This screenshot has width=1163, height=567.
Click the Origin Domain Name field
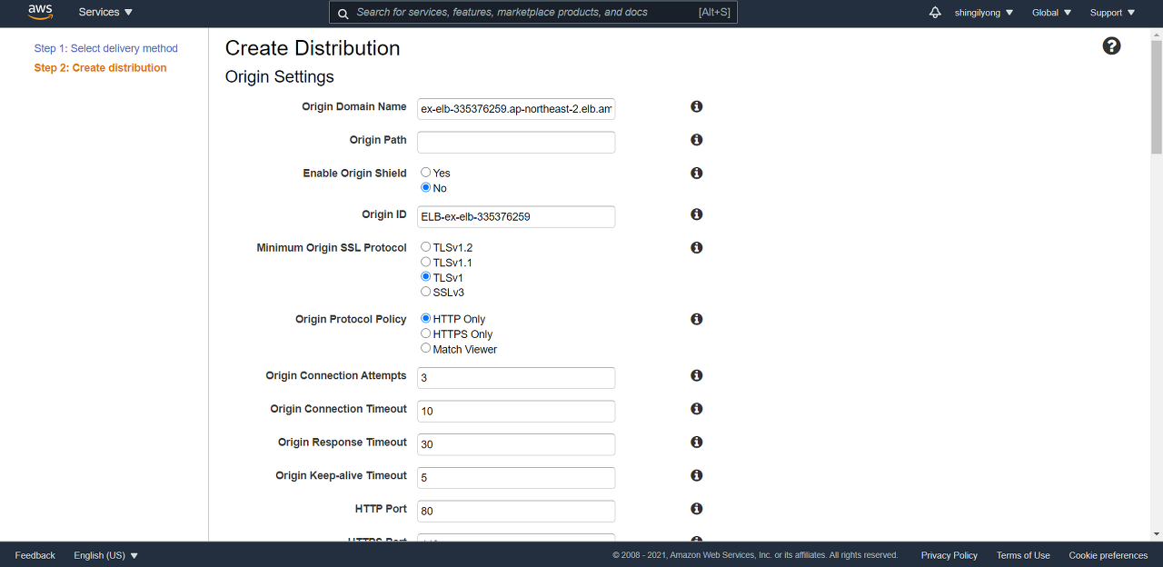click(516, 109)
